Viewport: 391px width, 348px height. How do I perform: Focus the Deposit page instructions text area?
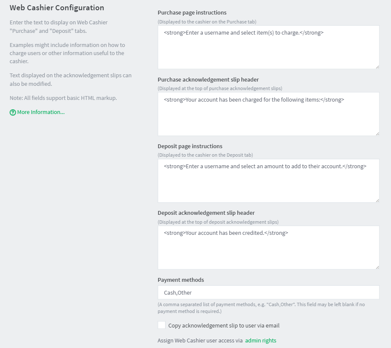point(269,181)
